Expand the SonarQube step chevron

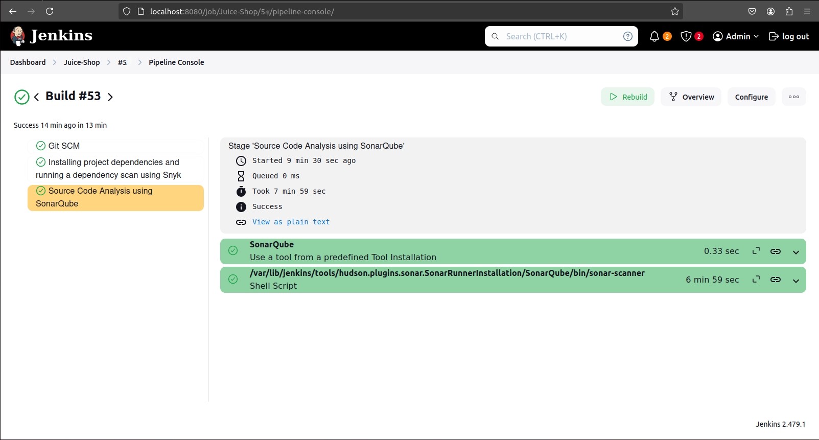(796, 252)
